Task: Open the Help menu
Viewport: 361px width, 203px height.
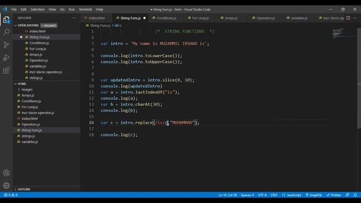Action: pos(99,10)
